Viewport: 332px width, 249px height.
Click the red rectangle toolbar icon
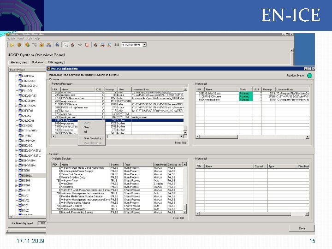pyautogui.click(x=87, y=45)
